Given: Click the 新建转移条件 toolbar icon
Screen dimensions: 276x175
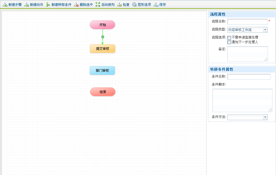Looking at the screenshot, I should tap(48, 5).
